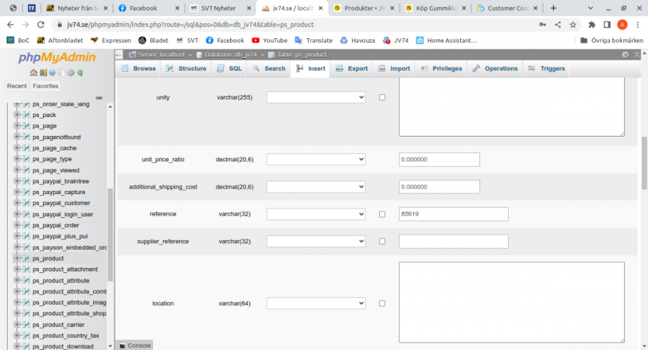
Task: Open browser extensions puzzle icon
Action: tap(592, 25)
